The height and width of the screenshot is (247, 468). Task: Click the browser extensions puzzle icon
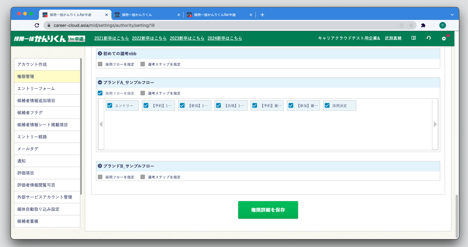[x=423, y=26]
